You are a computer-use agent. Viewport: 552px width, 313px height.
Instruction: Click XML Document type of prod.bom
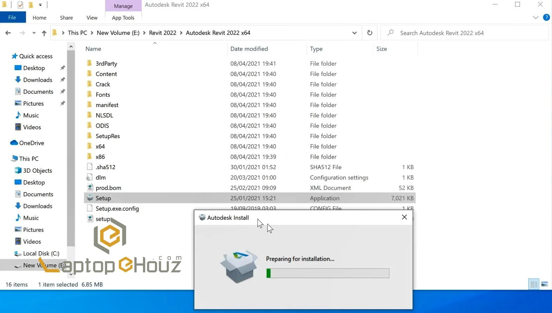pos(330,188)
